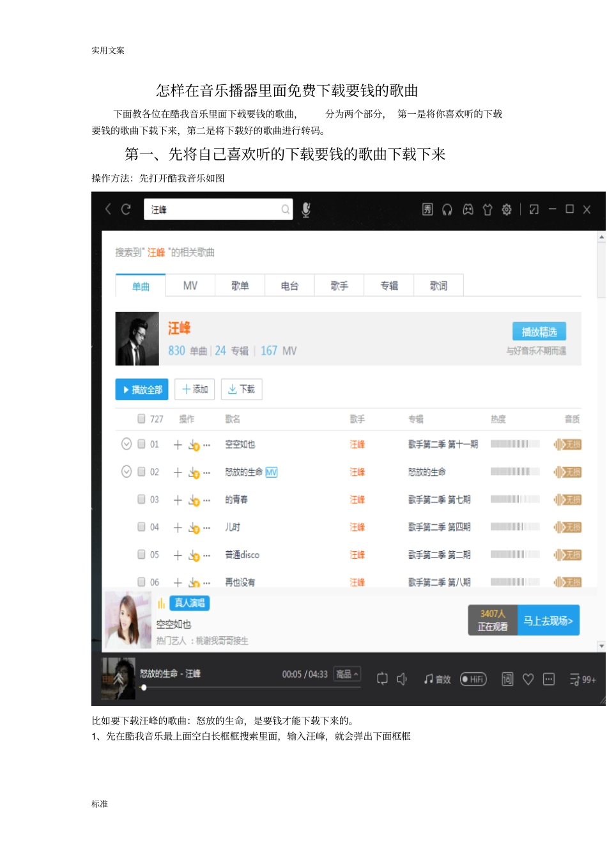
Task: Check the box for song 06
Action: coord(141,582)
